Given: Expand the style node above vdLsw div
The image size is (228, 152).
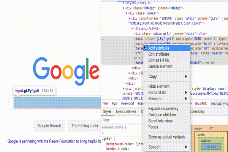Looking at the screenshot, I should pos(132,28).
